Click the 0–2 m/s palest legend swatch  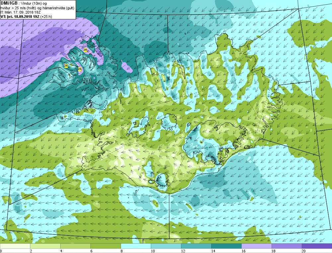(x=15, y=246)
